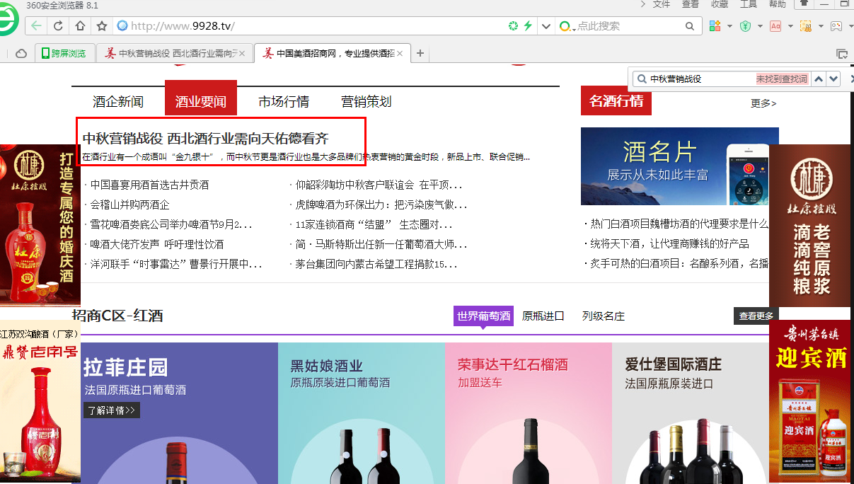Open the cloud icon beside the tabs
This screenshot has width=854, height=484.
pos(21,54)
